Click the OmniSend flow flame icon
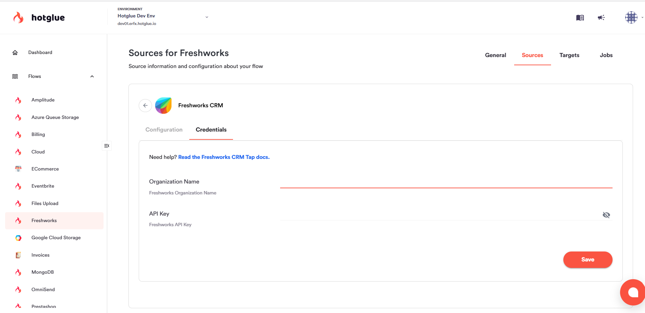Screen dimensions: 645x313 (18, 290)
